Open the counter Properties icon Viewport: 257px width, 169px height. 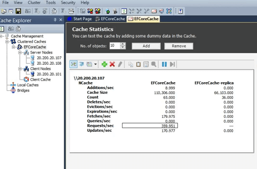coord(146,64)
